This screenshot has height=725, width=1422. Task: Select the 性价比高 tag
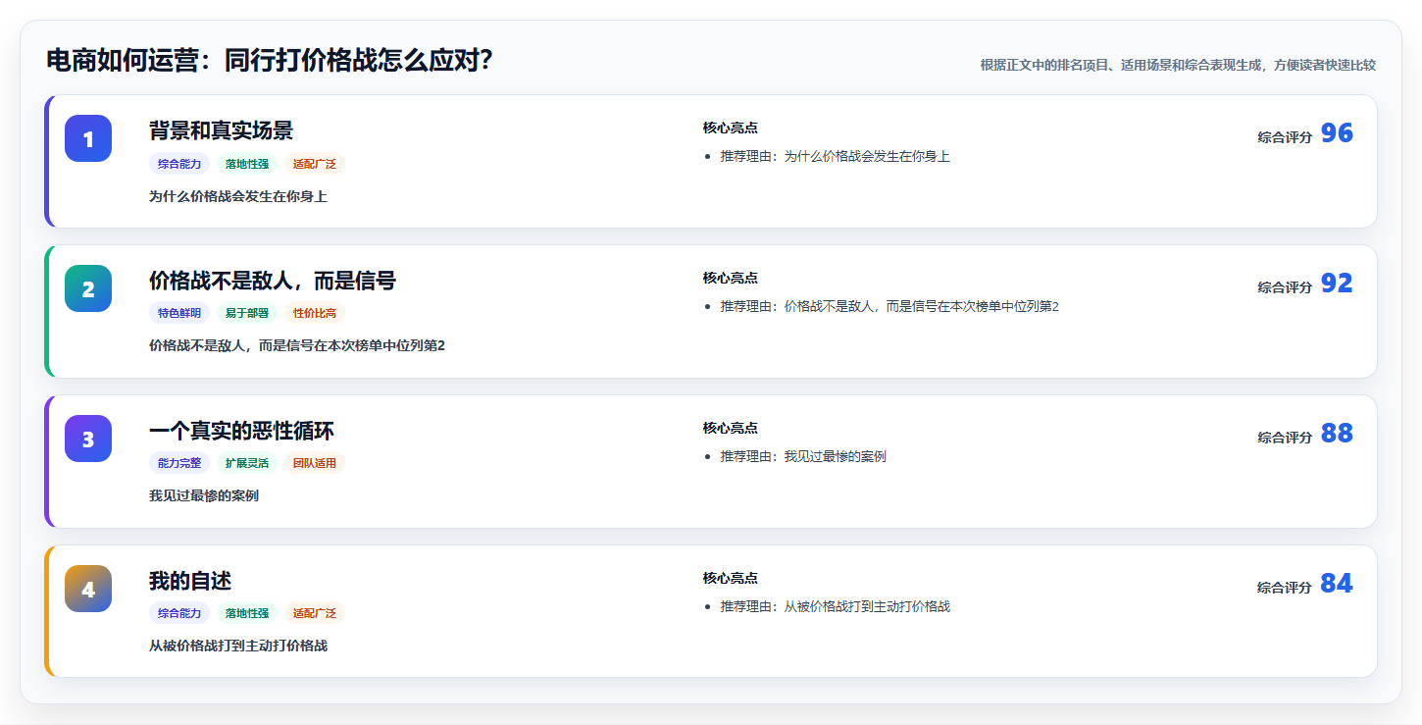click(x=315, y=314)
